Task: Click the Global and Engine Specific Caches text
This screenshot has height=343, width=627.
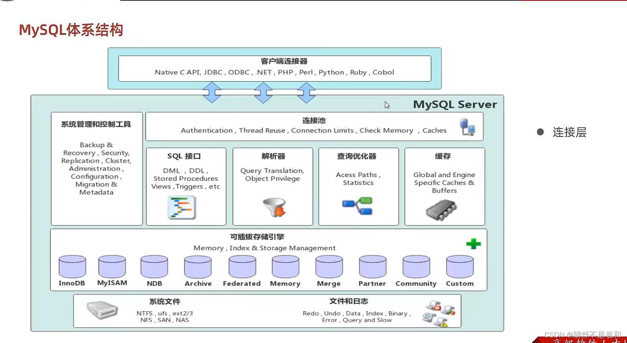Action: point(444,183)
